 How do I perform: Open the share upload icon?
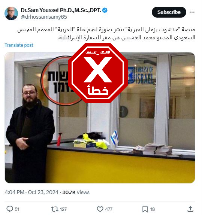coord(190,209)
